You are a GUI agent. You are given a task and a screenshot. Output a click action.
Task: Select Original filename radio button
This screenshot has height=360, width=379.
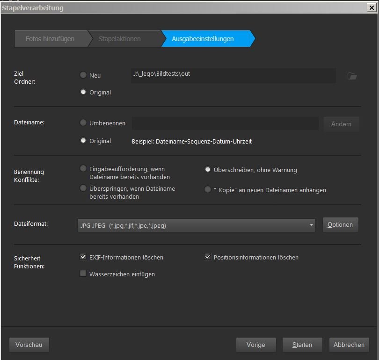click(83, 141)
